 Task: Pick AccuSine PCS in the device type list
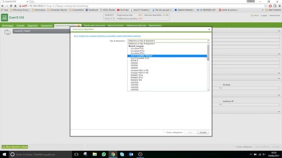167,49
